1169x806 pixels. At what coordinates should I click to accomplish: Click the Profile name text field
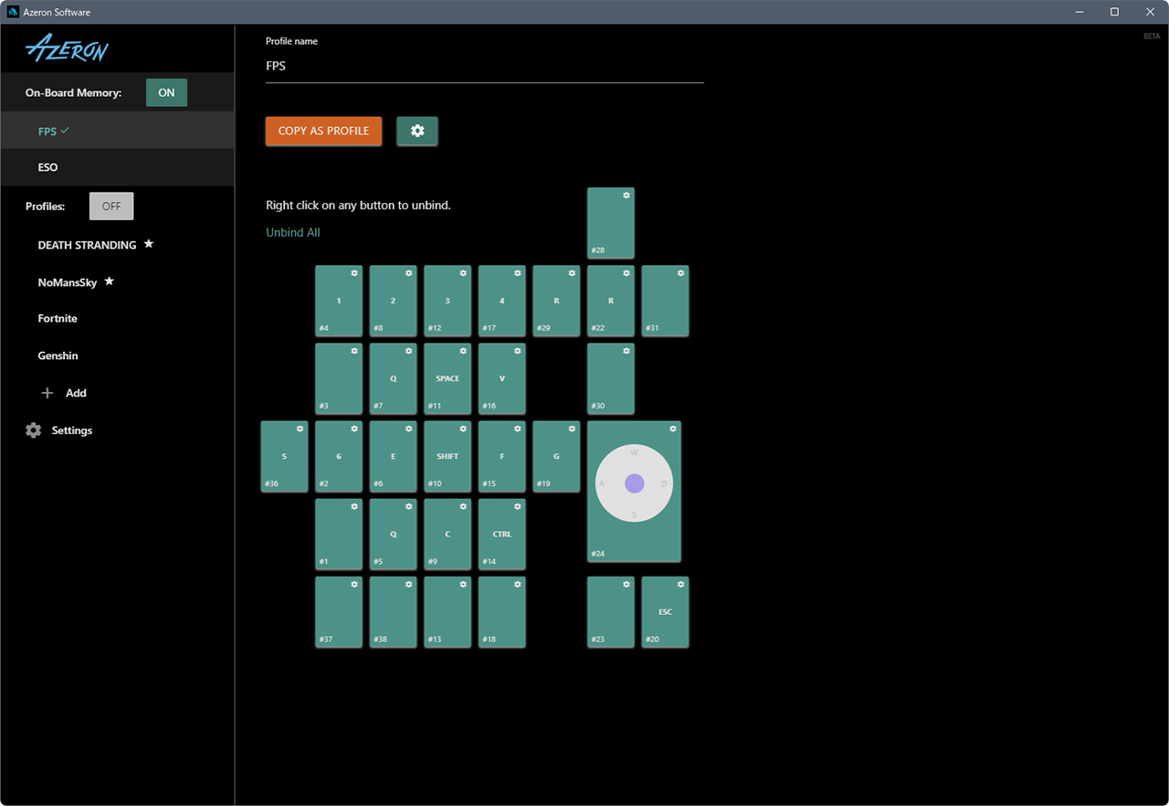(484, 66)
